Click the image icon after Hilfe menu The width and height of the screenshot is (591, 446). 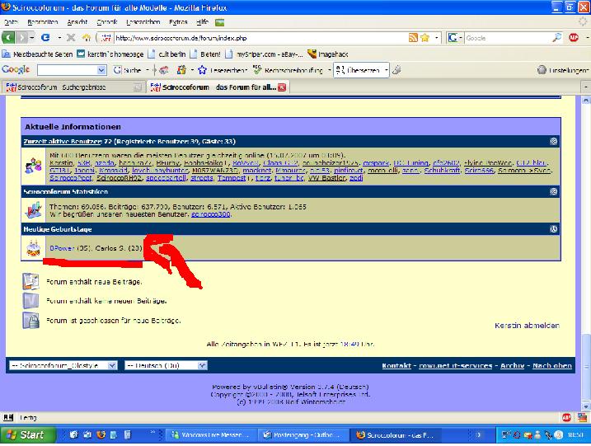(219, 22)
